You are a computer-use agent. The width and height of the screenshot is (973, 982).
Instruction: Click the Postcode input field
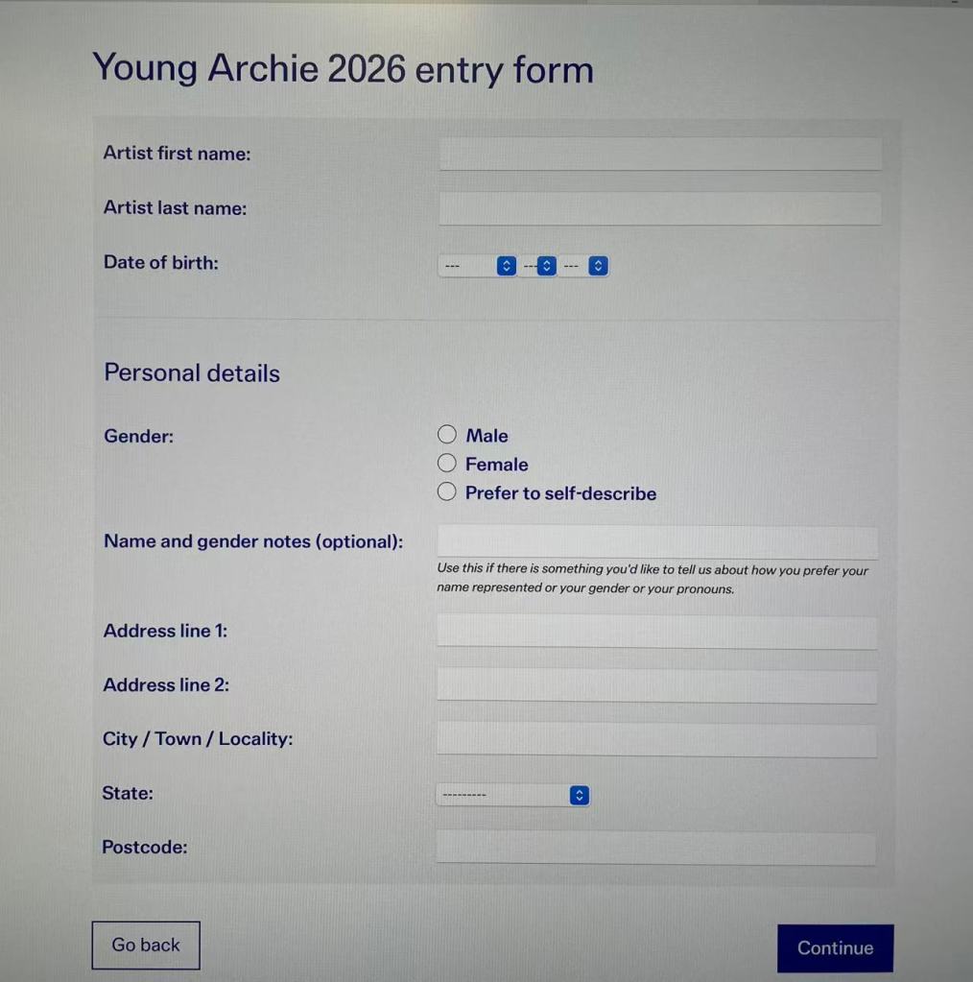(x=657, y=848)
